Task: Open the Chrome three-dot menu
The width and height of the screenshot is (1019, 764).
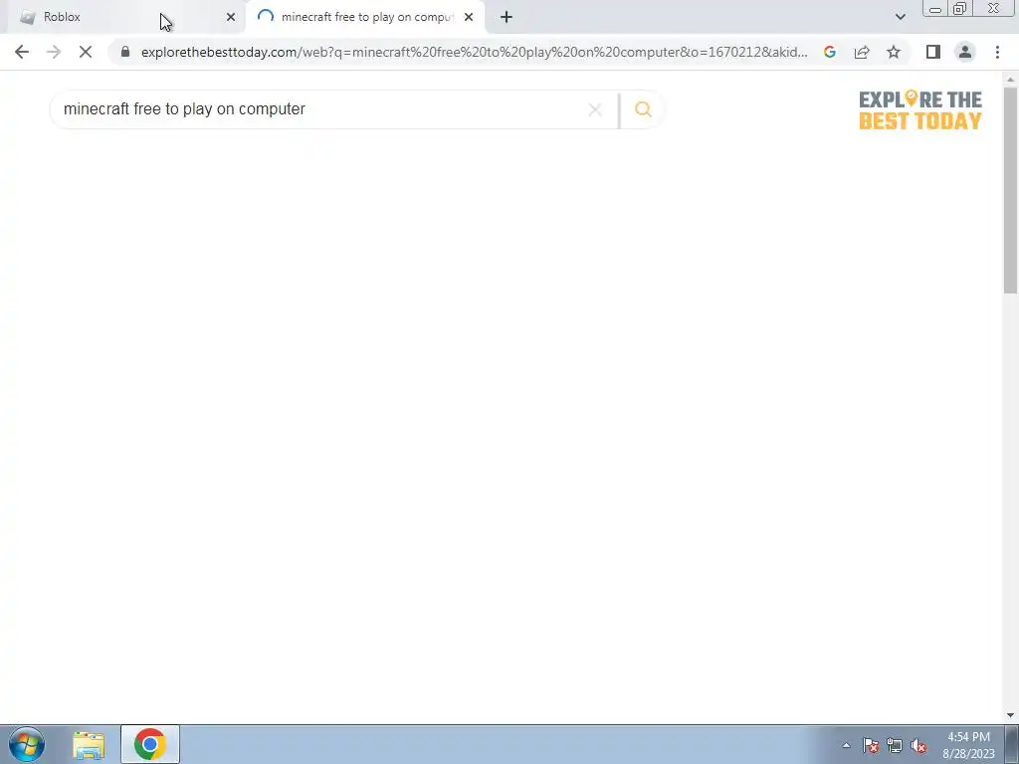Action: [x=997, y=52]
